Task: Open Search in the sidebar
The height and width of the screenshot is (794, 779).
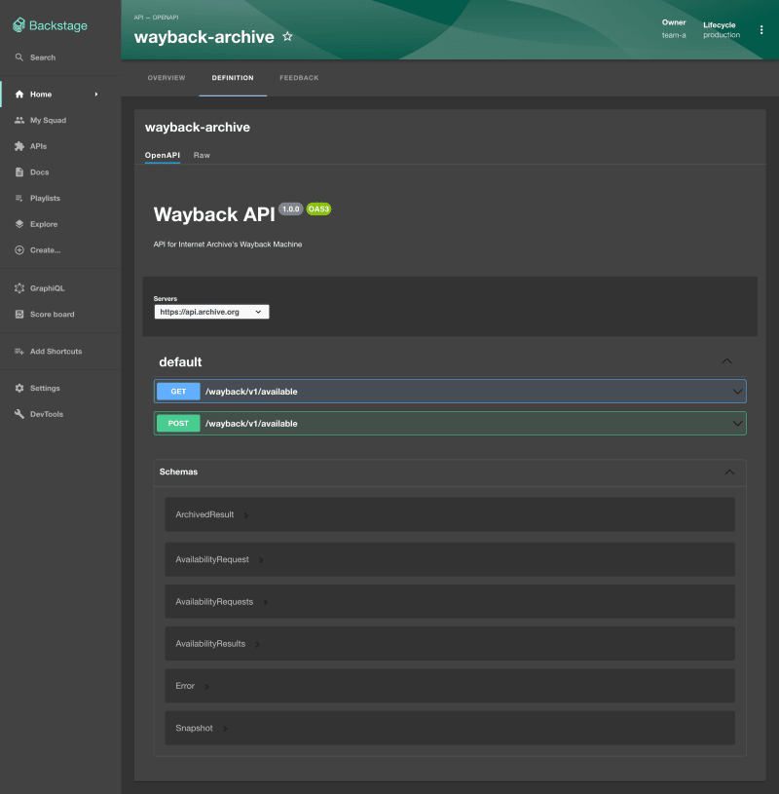Action: pos(43,57)
